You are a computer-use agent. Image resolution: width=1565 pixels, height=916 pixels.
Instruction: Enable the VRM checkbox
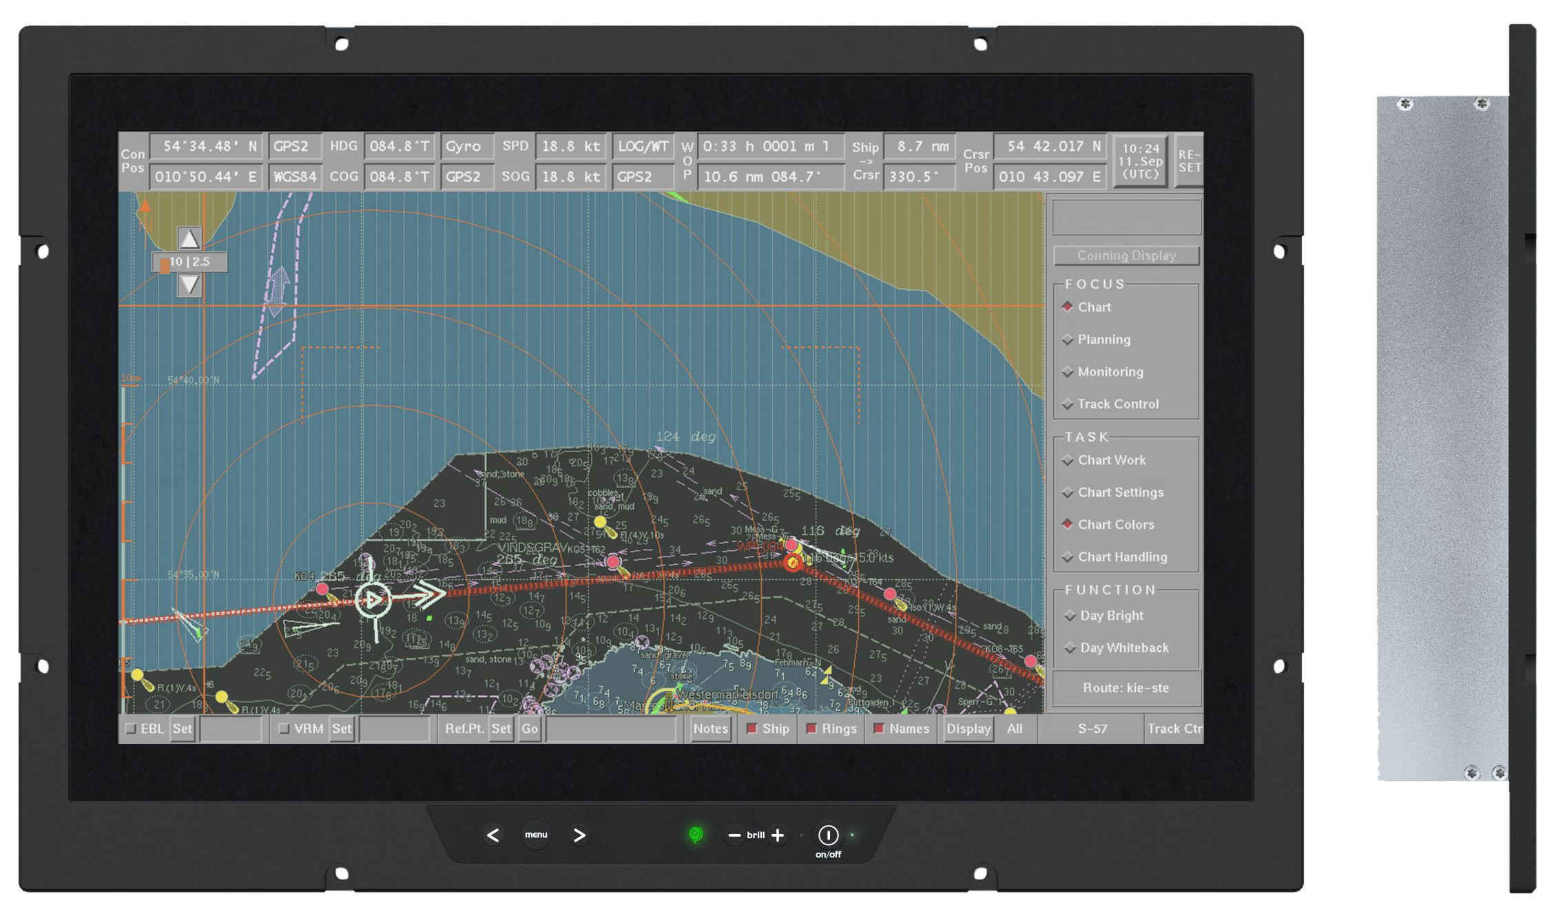[284, 729]
